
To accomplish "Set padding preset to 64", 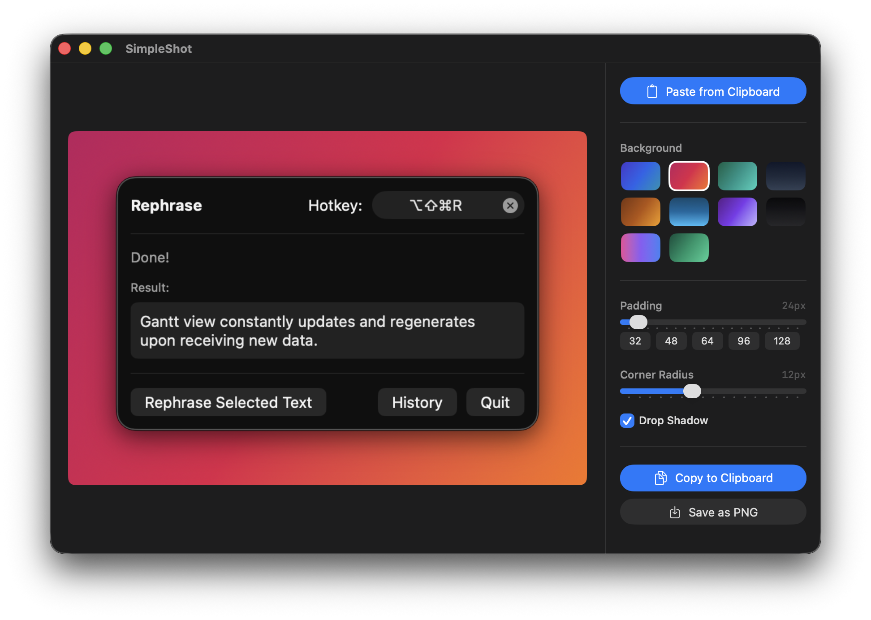I will tap(707, 341).
